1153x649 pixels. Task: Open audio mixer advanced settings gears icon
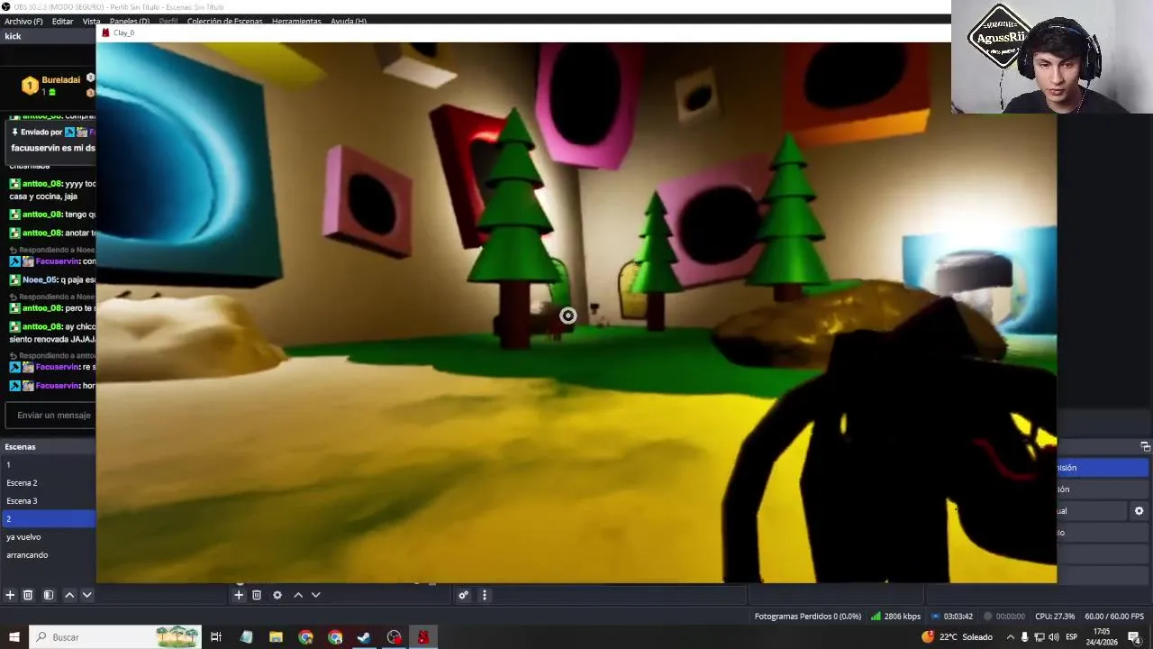coord(463,595)
